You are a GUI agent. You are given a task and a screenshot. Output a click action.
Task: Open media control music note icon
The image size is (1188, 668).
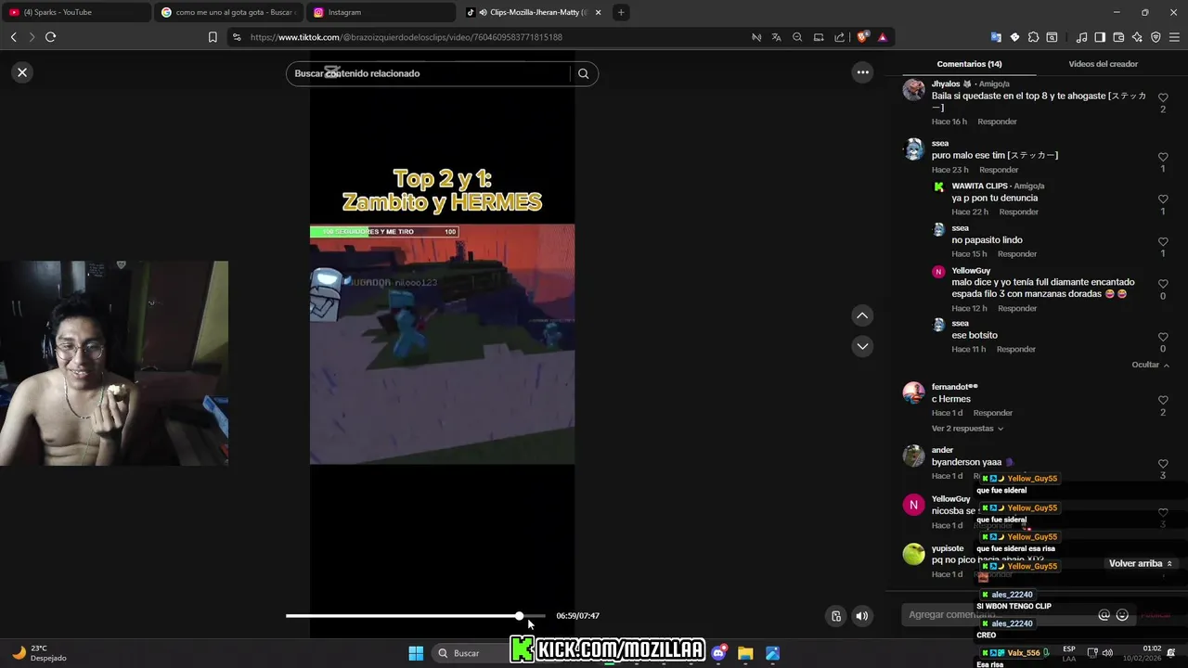1081,37
